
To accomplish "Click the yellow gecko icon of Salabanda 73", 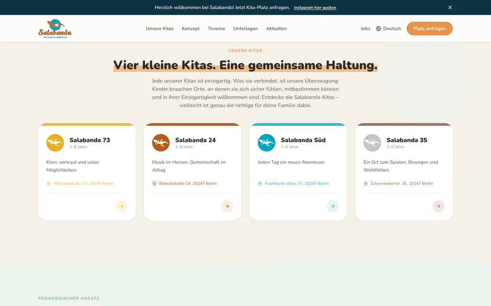I will (x=55, y=142).
